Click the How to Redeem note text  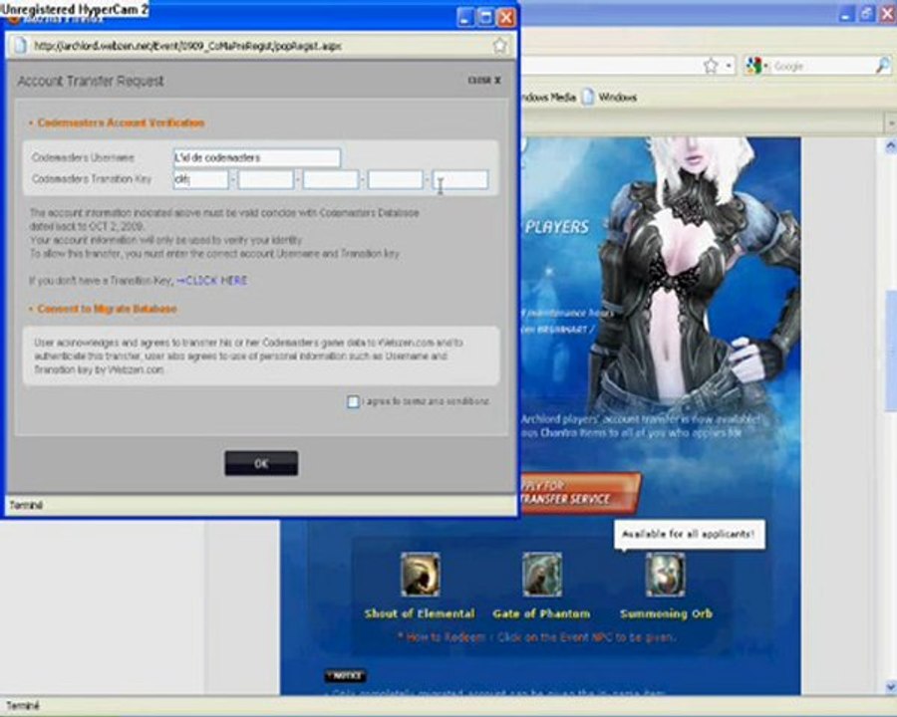coord(536,637)
